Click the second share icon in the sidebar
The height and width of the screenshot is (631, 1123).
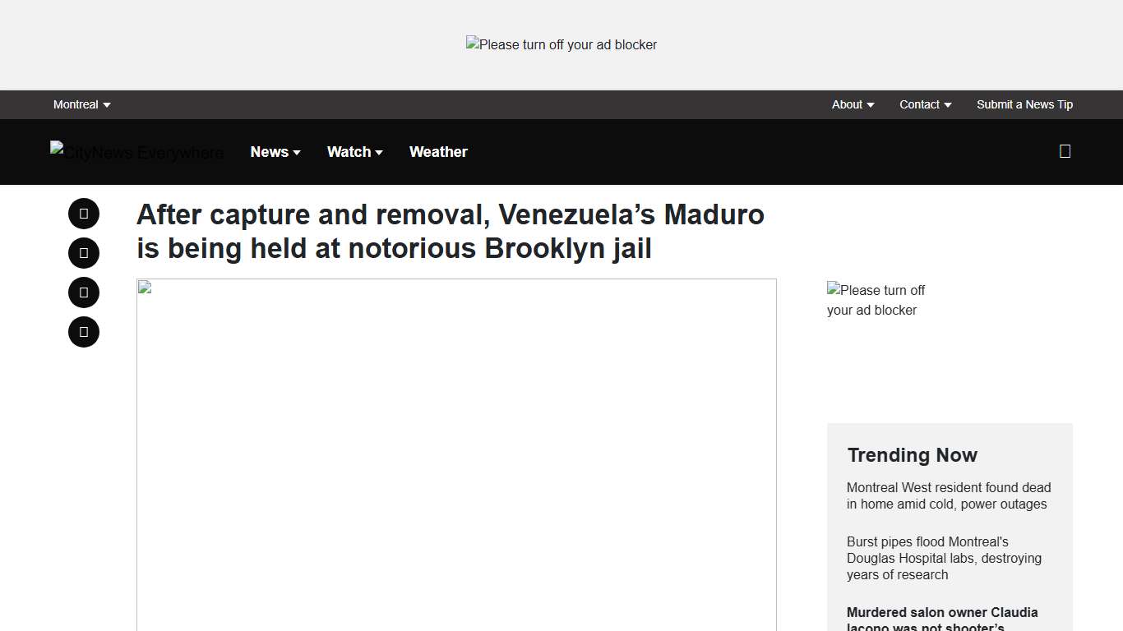click(x=83, y=252)
